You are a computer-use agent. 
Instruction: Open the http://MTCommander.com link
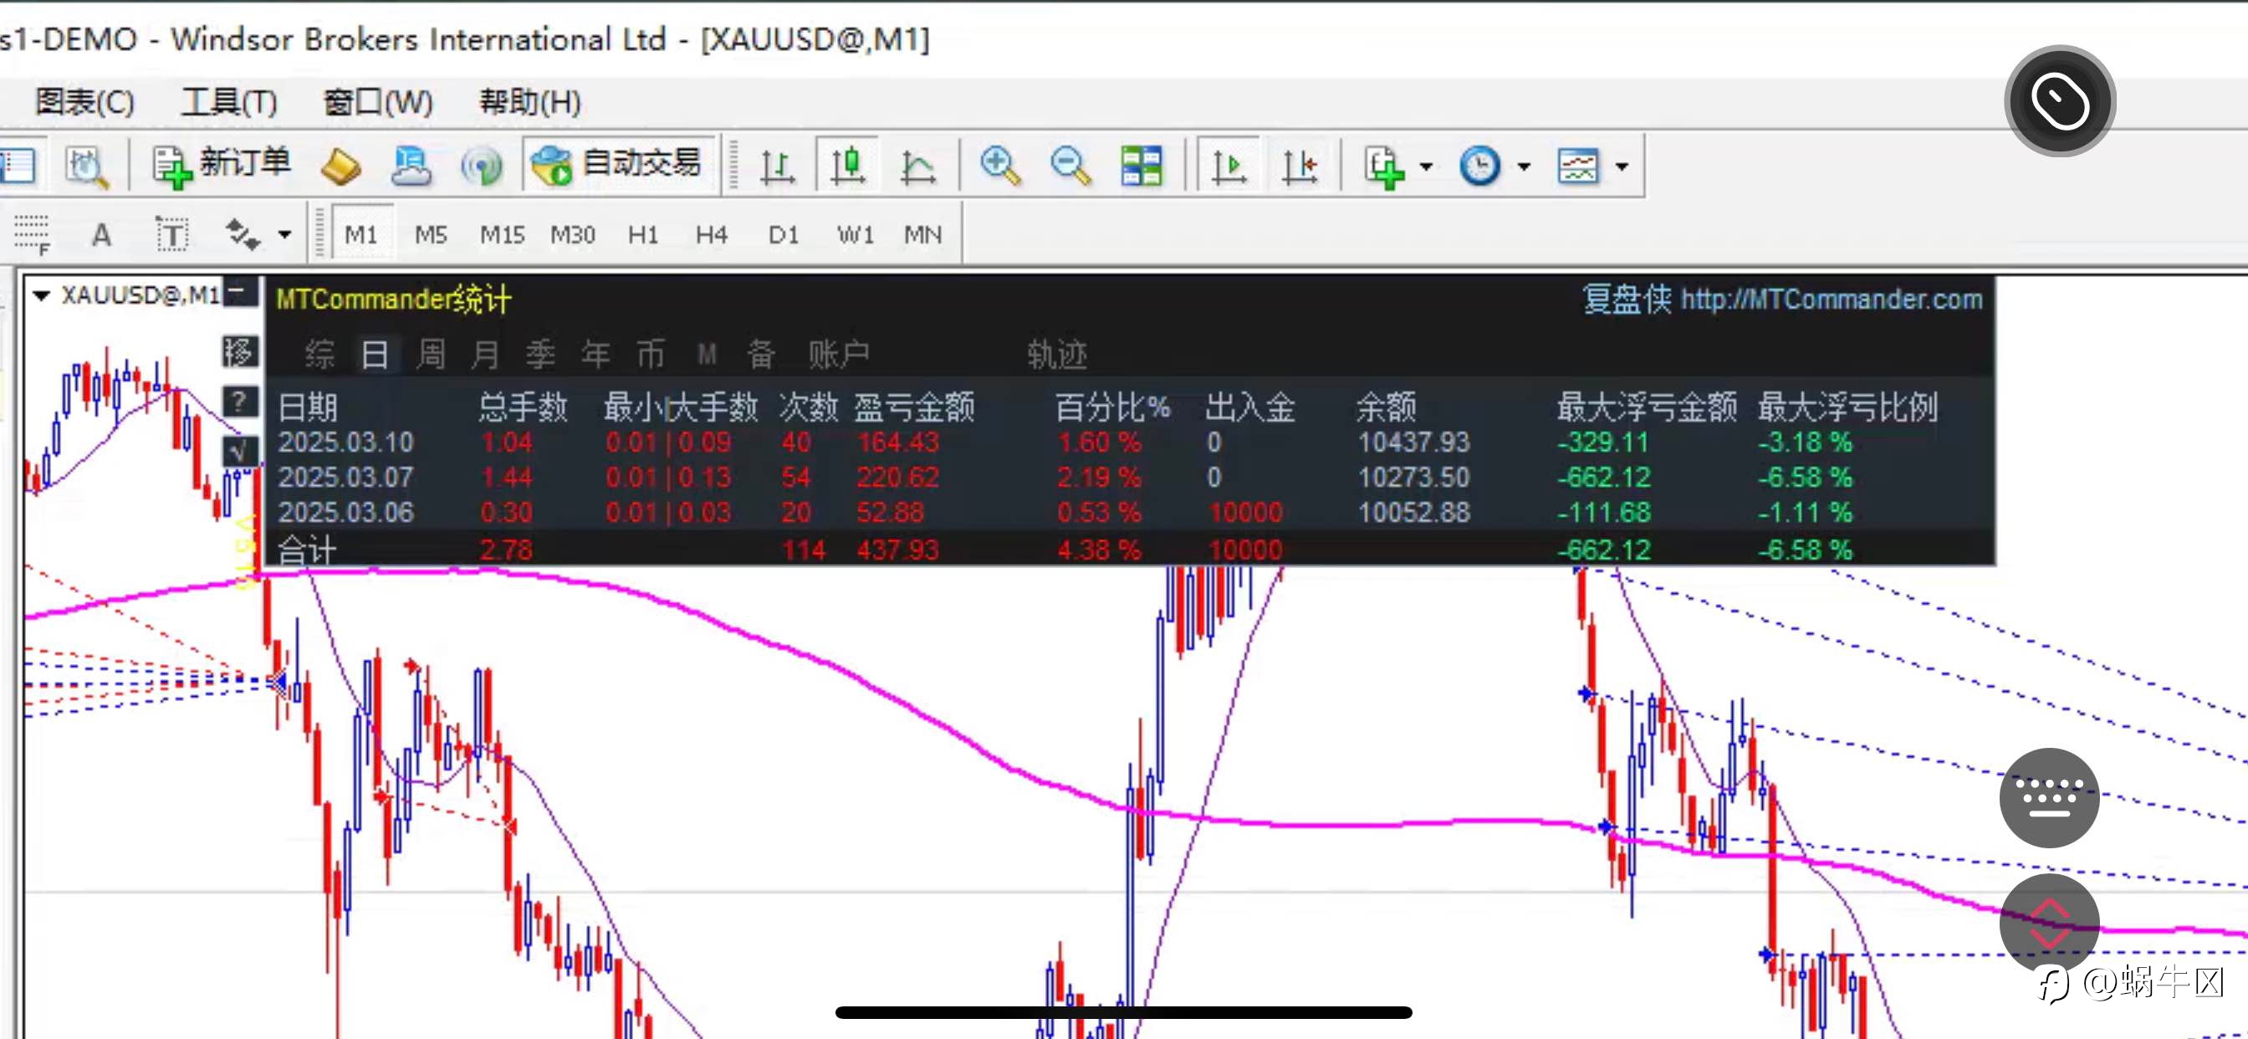(x=1832, y=299)
